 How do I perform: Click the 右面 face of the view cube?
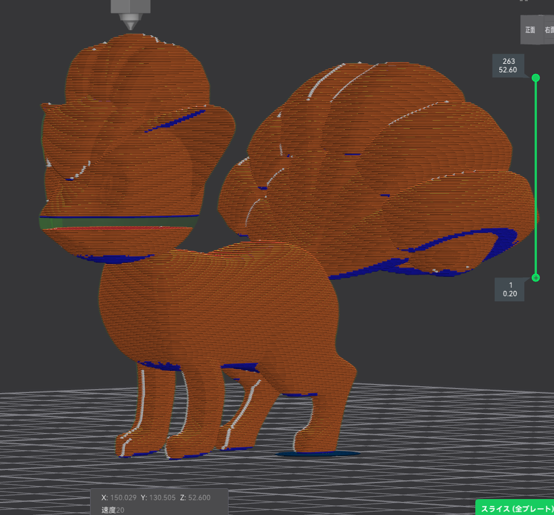pyautogui.click(x=549, y=30)
